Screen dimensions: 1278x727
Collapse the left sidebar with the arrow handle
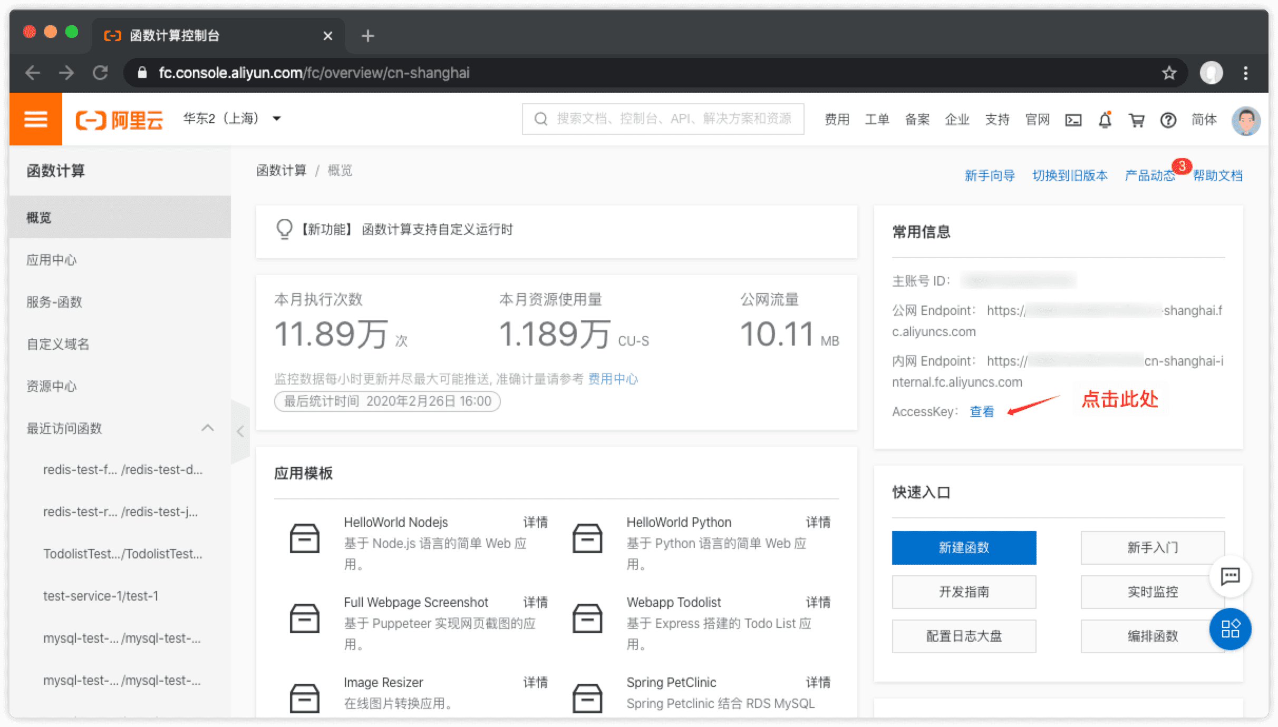pos(240,431)
